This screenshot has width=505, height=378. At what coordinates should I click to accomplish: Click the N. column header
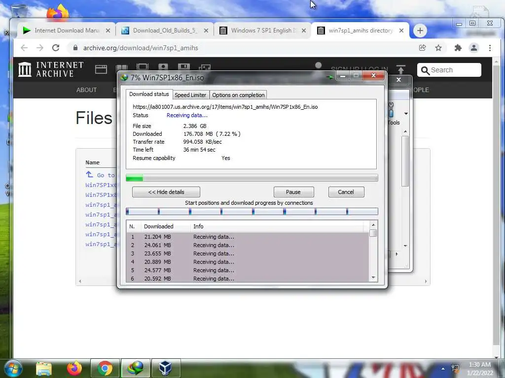click(x=134, y=226)
